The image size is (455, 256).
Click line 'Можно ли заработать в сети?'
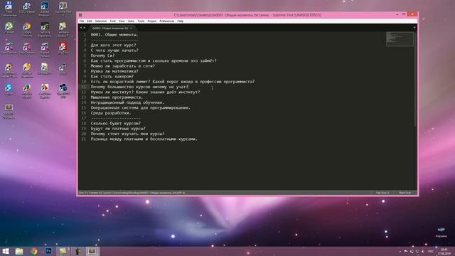point(123,66)
